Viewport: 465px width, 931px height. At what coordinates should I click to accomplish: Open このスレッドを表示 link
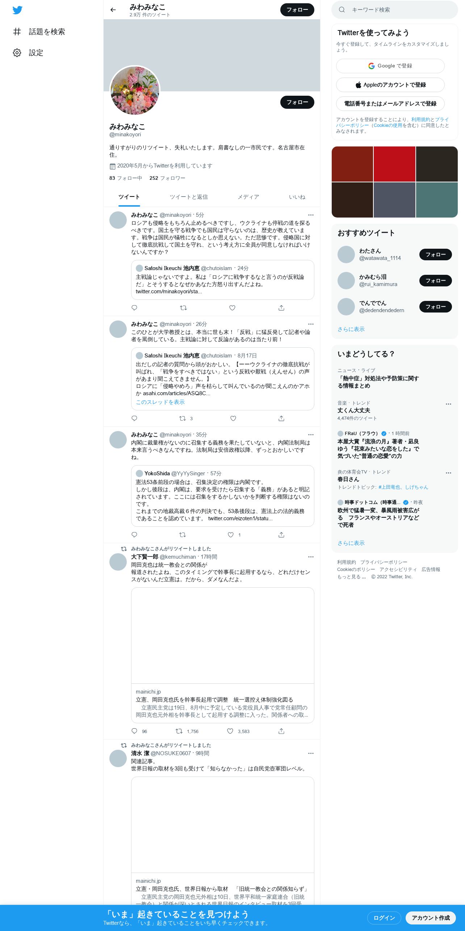[160, 402]
